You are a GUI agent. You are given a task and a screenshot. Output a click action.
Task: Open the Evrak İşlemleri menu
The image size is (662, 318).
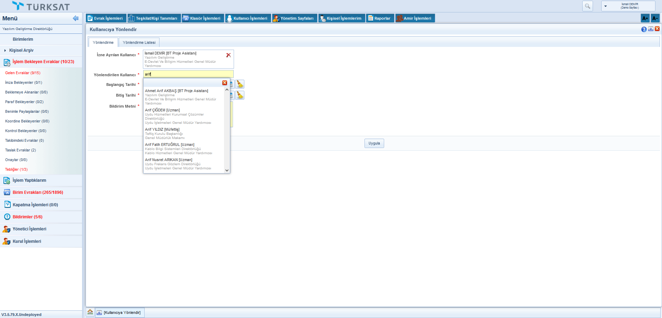coord(106,18)
